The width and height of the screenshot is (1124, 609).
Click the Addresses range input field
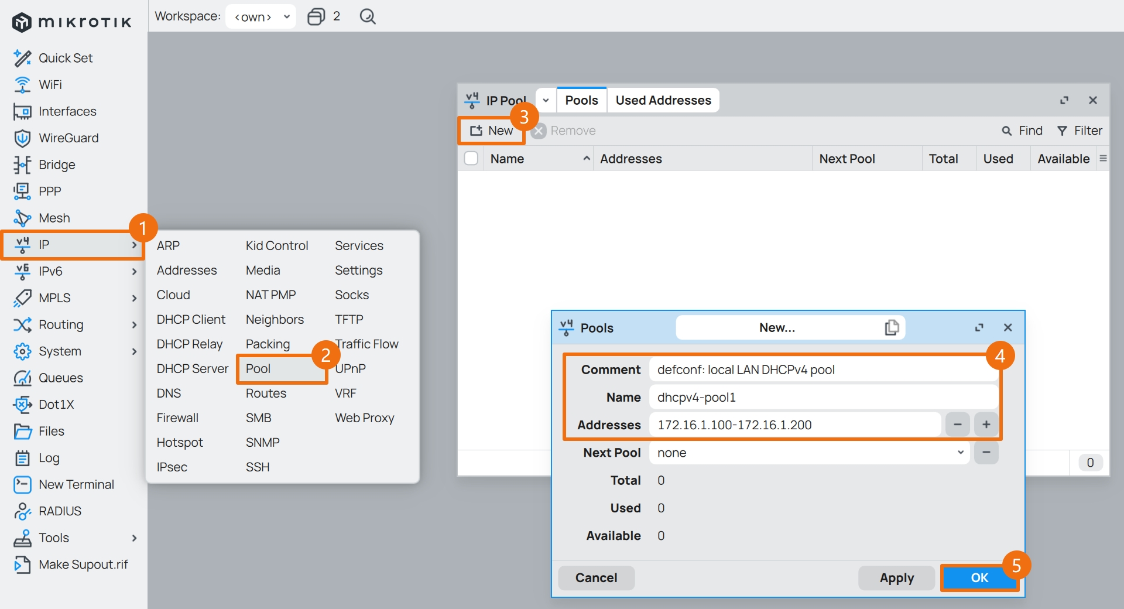[x=794, y=425]
